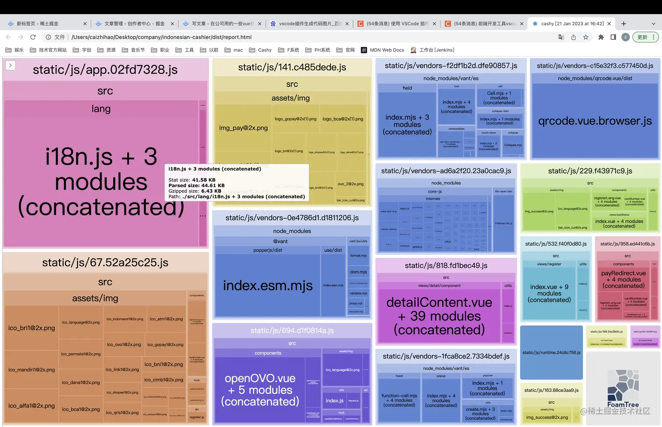The image size is (662, 427).
Task: Open the PH系统 bookmarks folder
Action: tap(317, 50)
